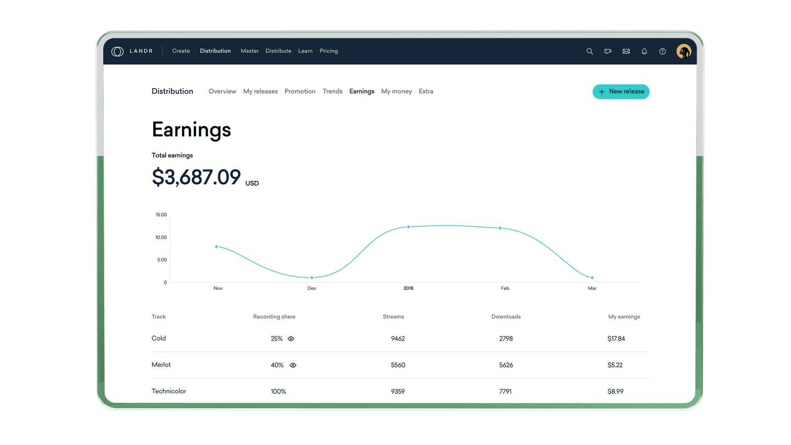
Task: Open the envelope messages icon
Action: pos(626,51)
